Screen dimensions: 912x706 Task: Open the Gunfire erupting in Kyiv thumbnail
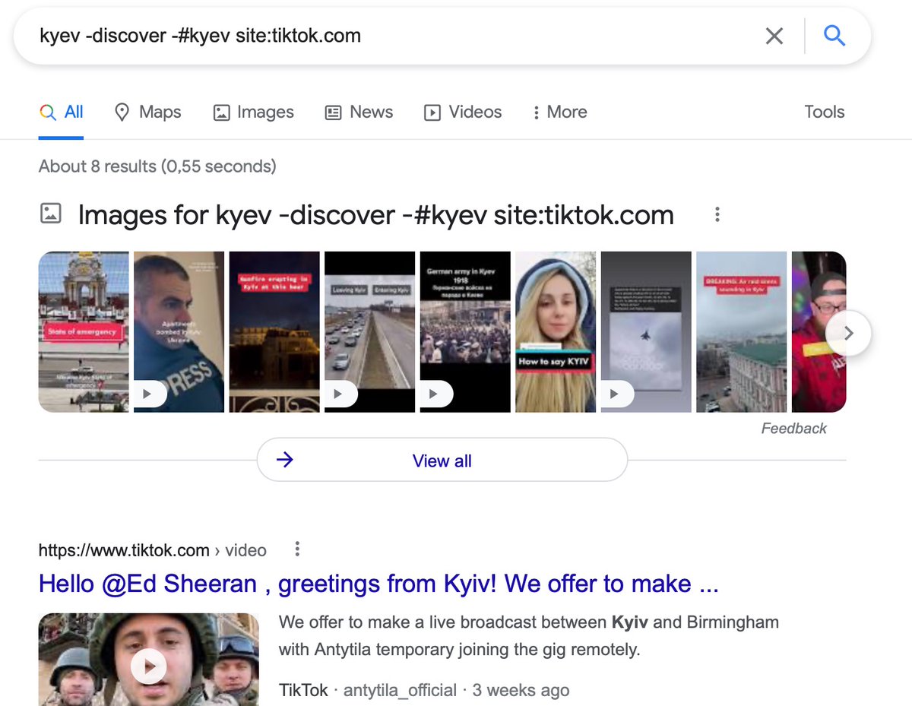coord(274,332)
